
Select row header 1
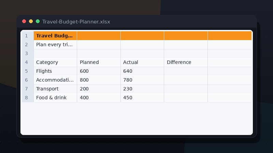coord(27,36)
